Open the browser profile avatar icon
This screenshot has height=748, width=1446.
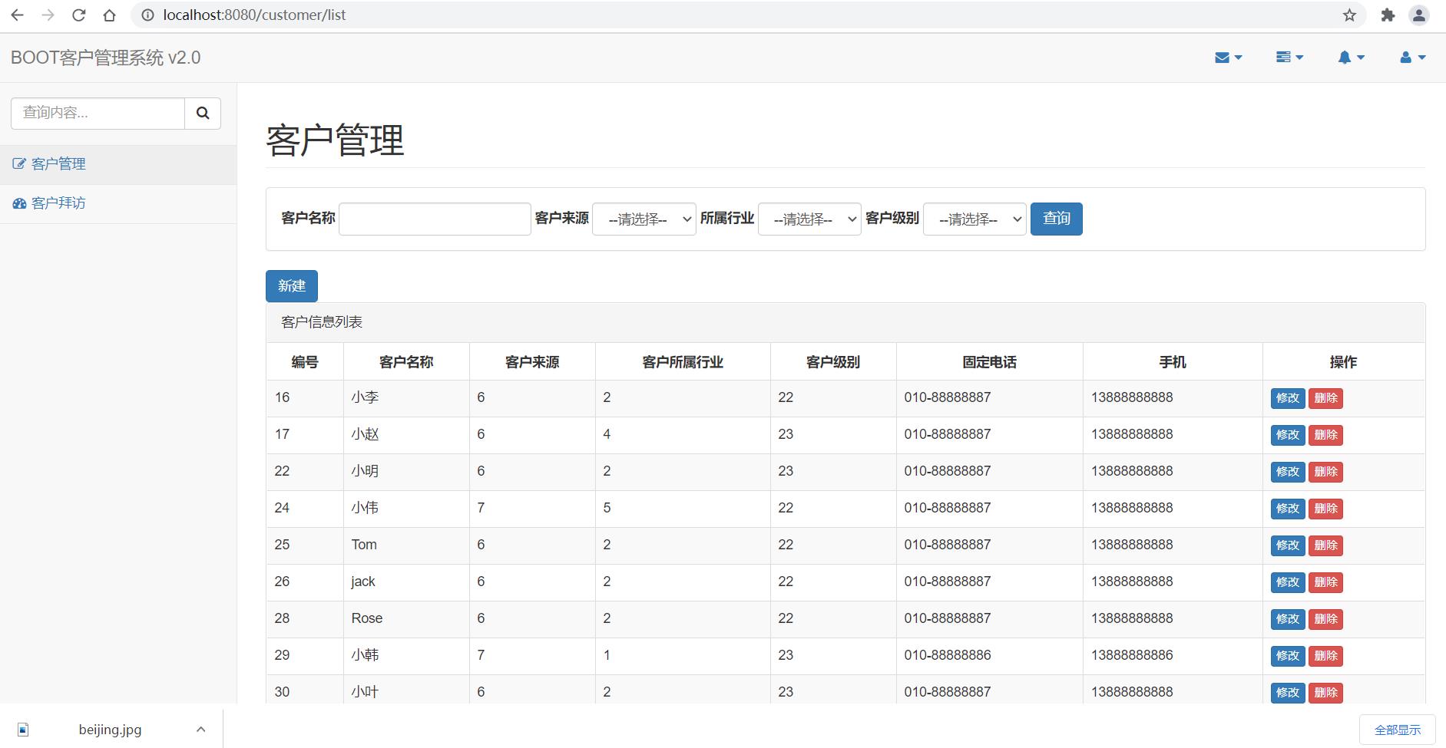pyautogui.click(x=1419, y=15)
